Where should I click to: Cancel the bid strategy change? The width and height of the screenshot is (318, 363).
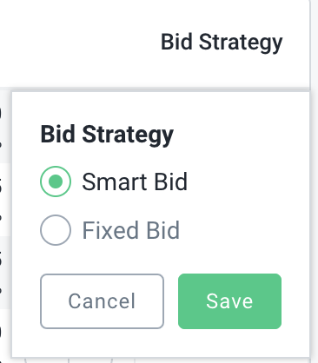(102, 301)
